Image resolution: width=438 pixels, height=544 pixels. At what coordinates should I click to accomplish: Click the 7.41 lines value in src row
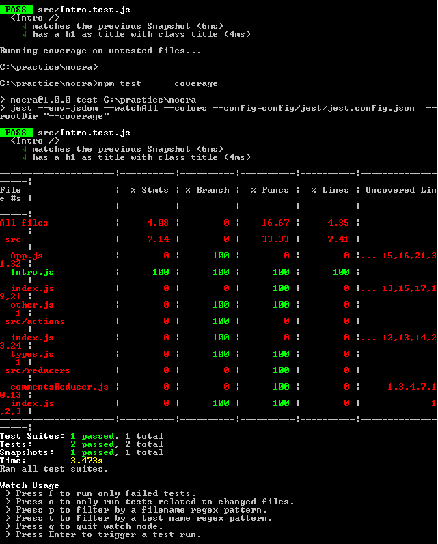click(338, 239)
